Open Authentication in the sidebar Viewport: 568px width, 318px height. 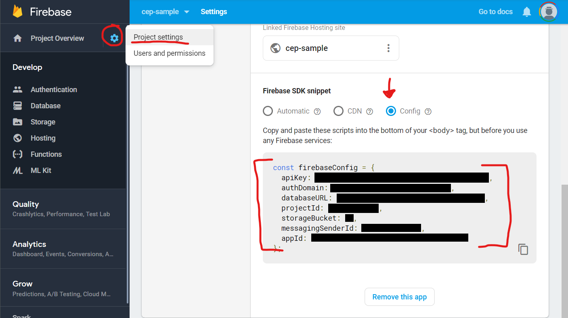[54, 90]
